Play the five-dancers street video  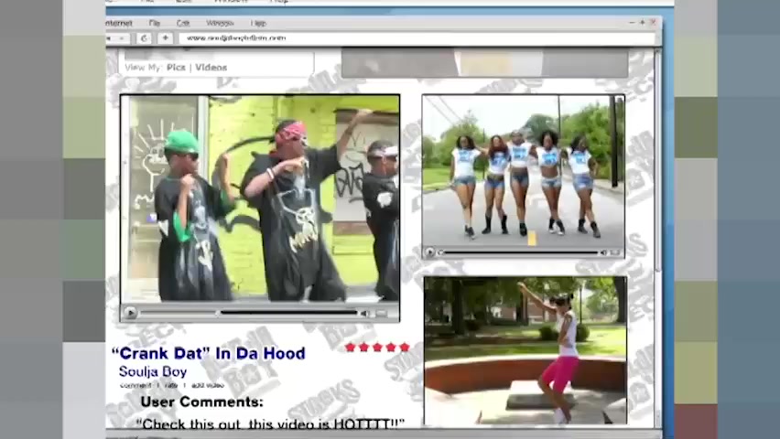[429, 252]
